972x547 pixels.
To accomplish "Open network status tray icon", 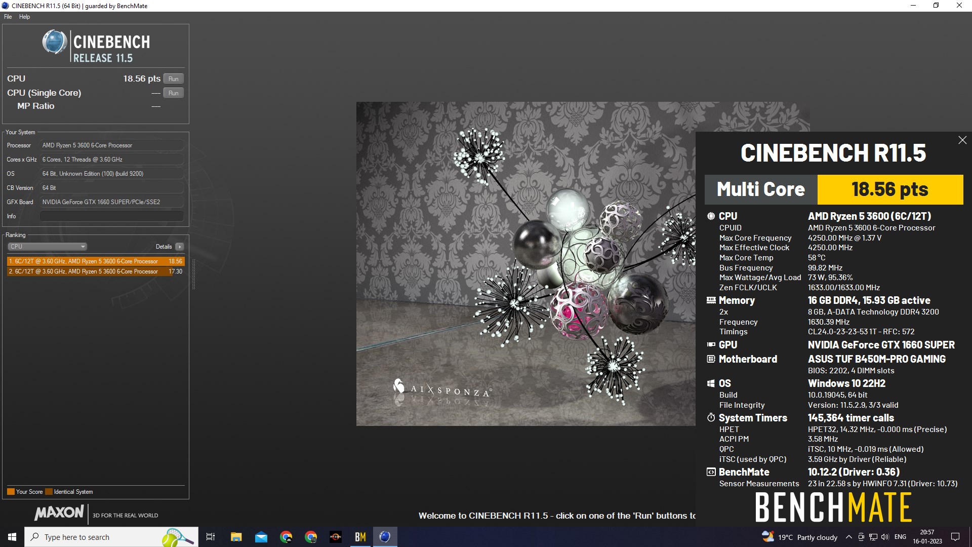I will click(873, 537).
